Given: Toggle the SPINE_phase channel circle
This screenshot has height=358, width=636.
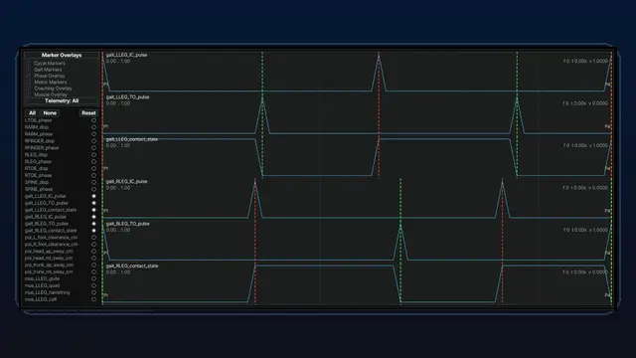Looking at the screenshot, I should point(93,189).
